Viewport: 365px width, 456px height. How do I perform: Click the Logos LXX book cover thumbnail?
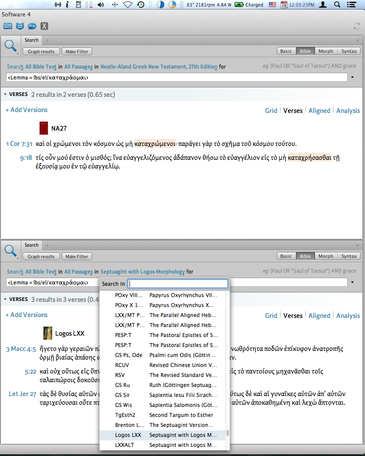(x=48, y=333)
